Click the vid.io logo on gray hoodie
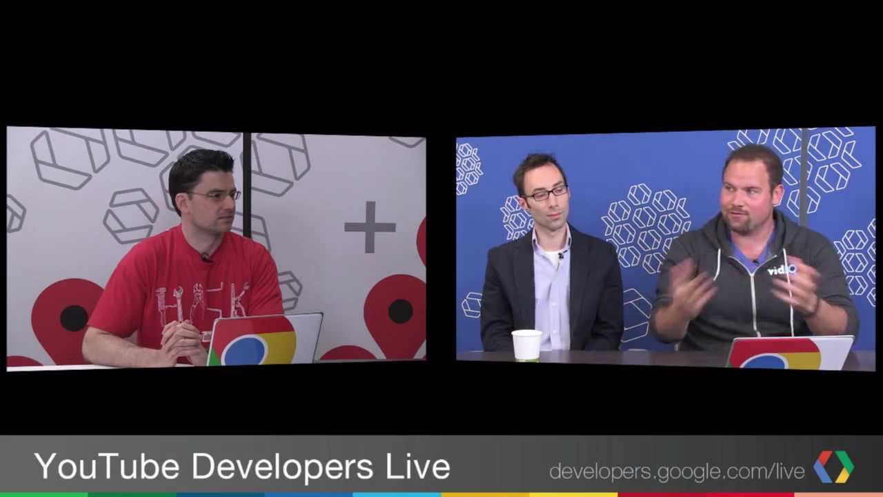 [782, 270]
